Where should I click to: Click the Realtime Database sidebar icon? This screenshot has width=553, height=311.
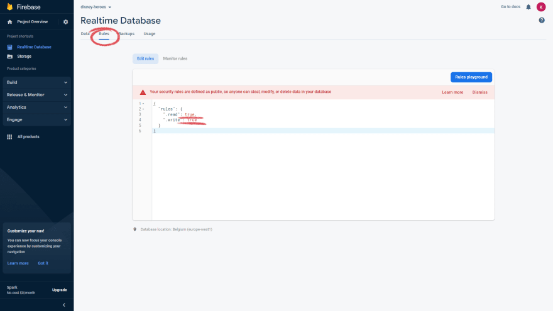pos(10,47)
